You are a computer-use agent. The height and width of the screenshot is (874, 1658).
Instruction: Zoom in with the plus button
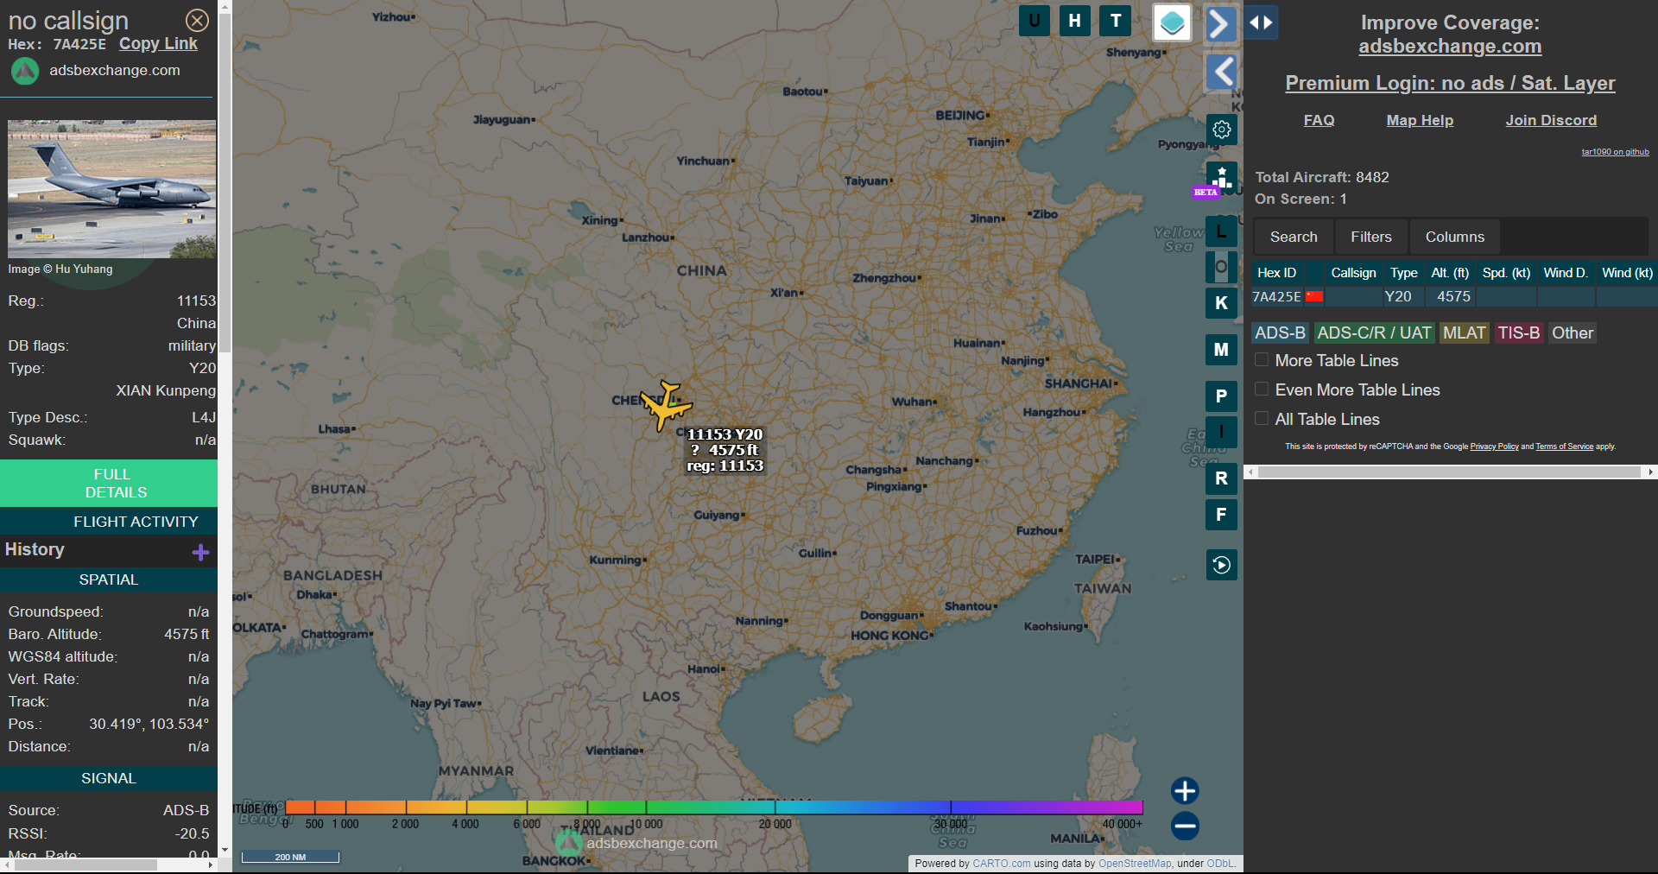[1185, 790]
